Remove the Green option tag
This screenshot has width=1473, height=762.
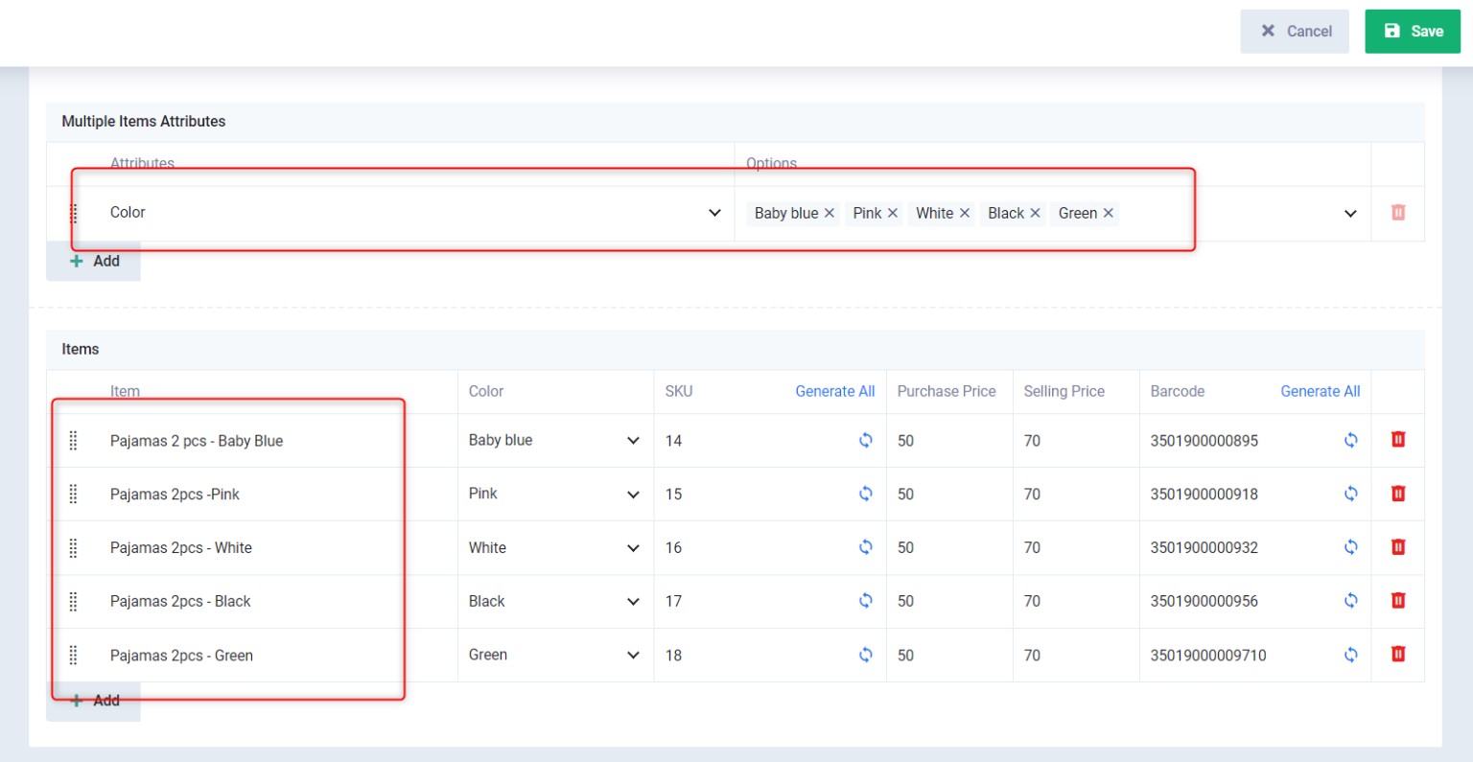[x=1109, y=213]
